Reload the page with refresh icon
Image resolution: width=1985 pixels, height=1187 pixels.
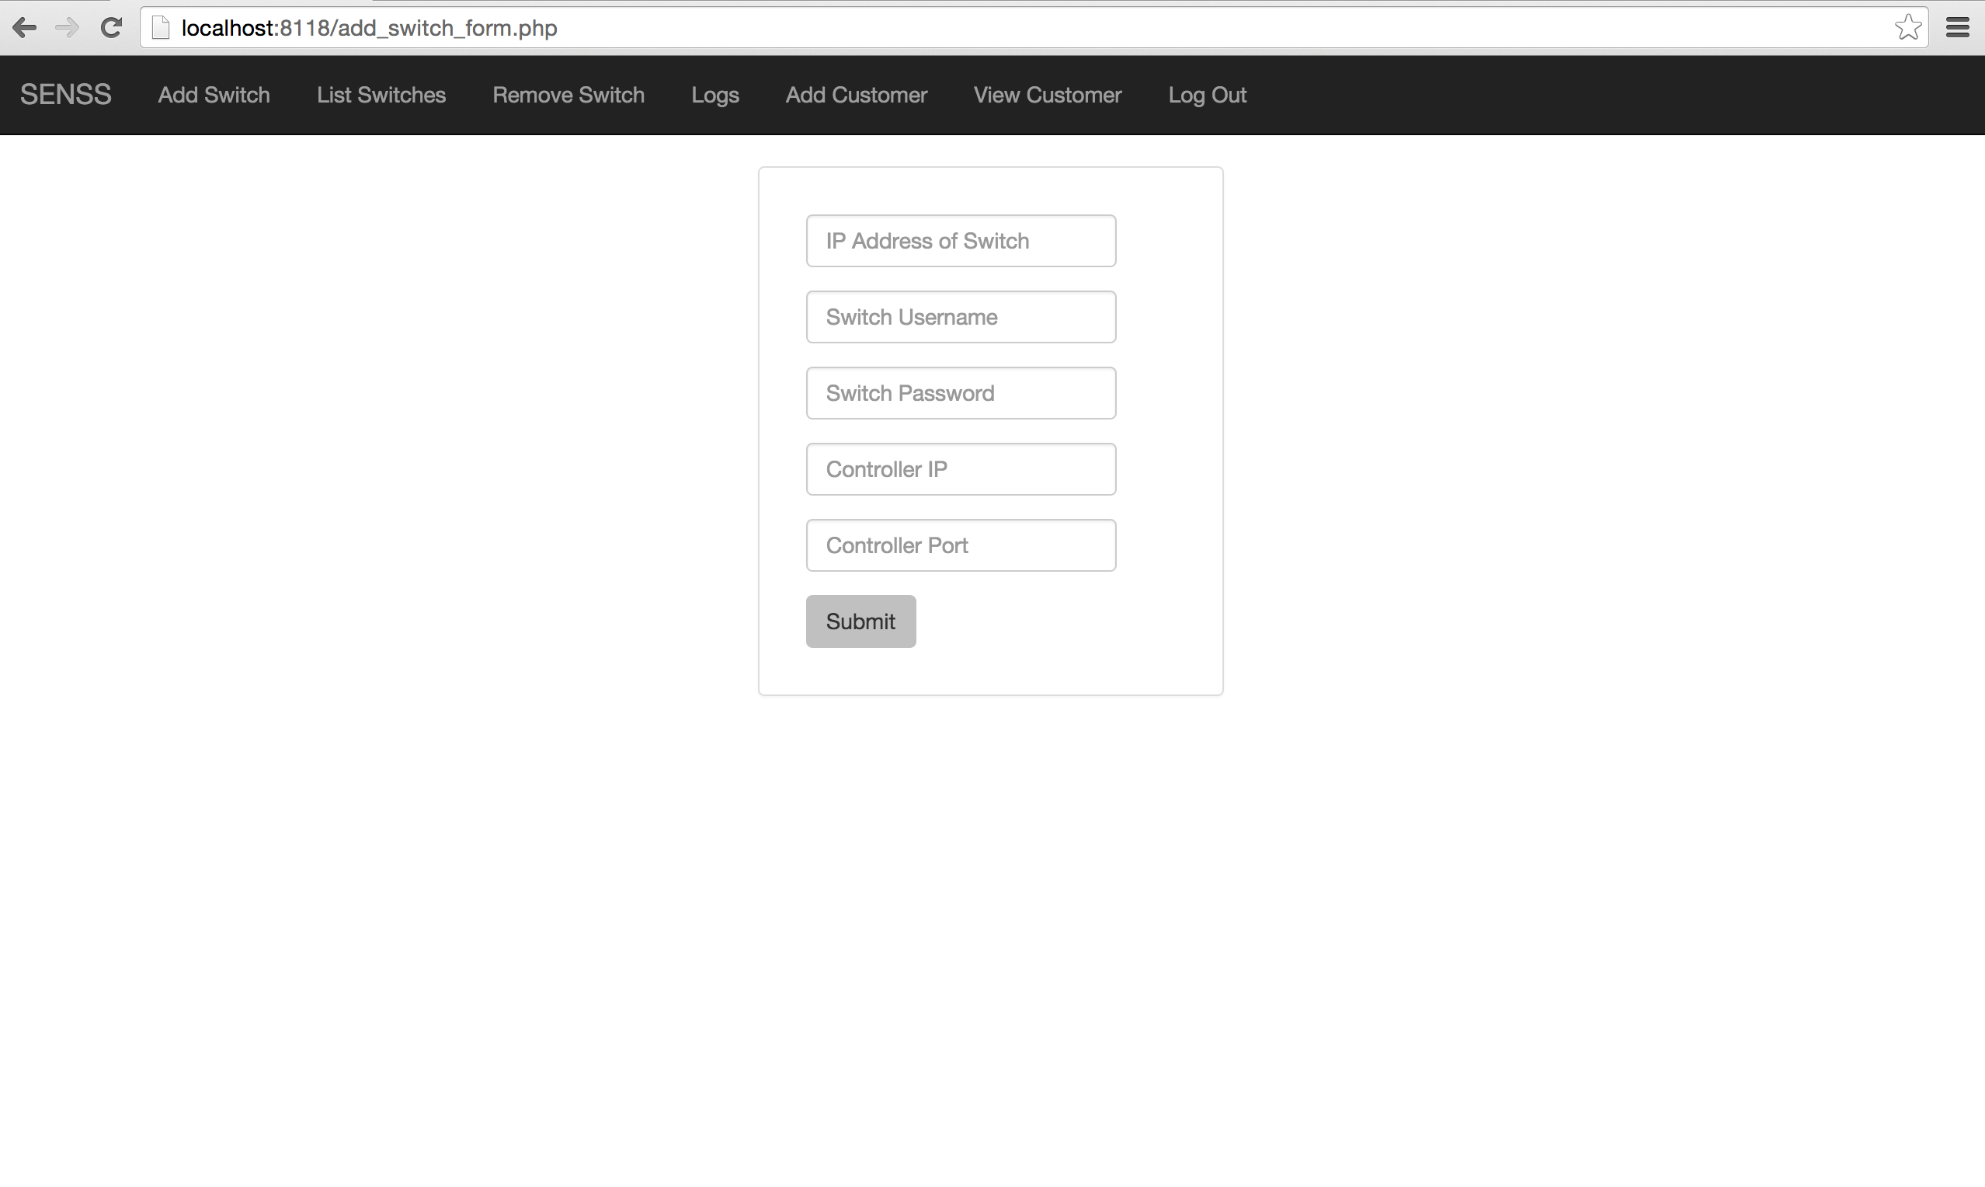point(111,28)
